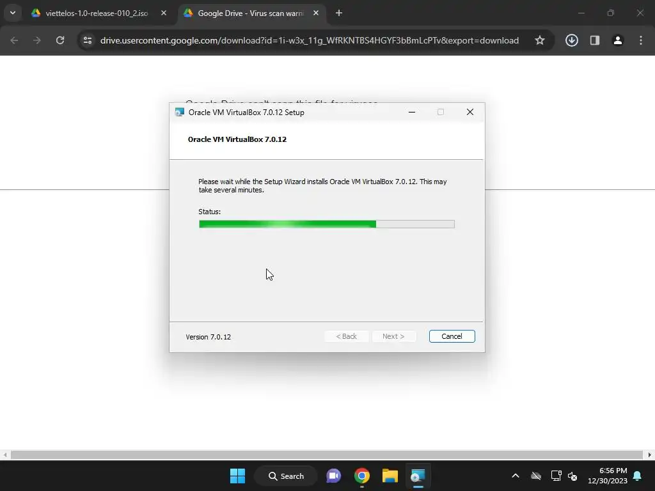
Task: Minimize the VirtualBox Setup dialog
Action: (412, 112)
